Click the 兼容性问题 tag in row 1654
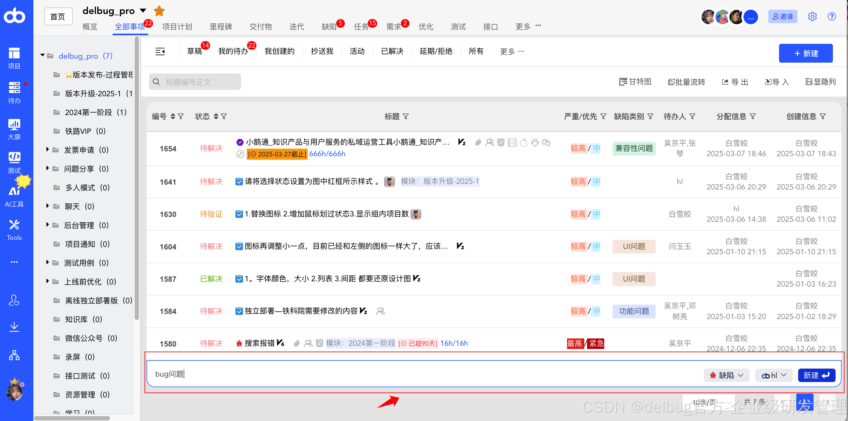 (x=634, y=148)
